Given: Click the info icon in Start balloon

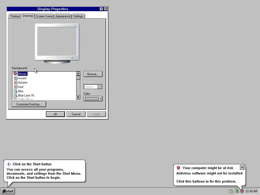Looking at the screenshot, I should pos(9,164).
